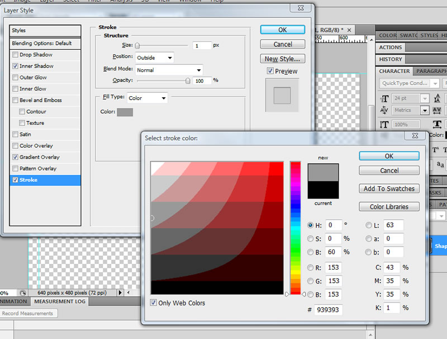
Task: Enable the Inner Glow checkbox
Action: [x=16, y=89]
